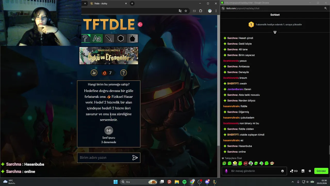Click chat message 'Abla belki noxuslu'
The height and width of the screenshot is (186, 330).
pos(249,95)
